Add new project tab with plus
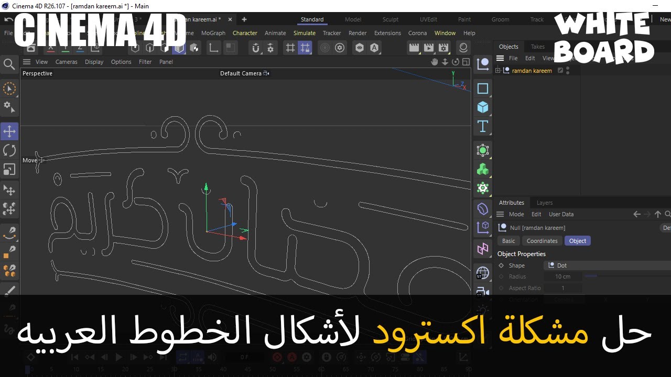 244,19
